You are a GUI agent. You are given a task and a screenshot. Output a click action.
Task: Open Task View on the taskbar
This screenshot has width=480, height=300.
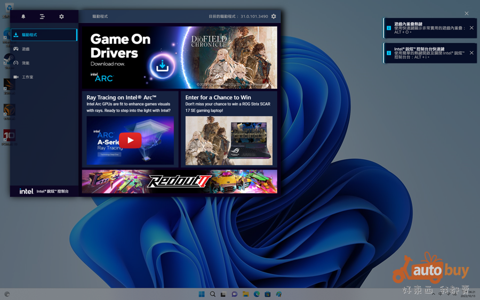[x=223, y=294]
